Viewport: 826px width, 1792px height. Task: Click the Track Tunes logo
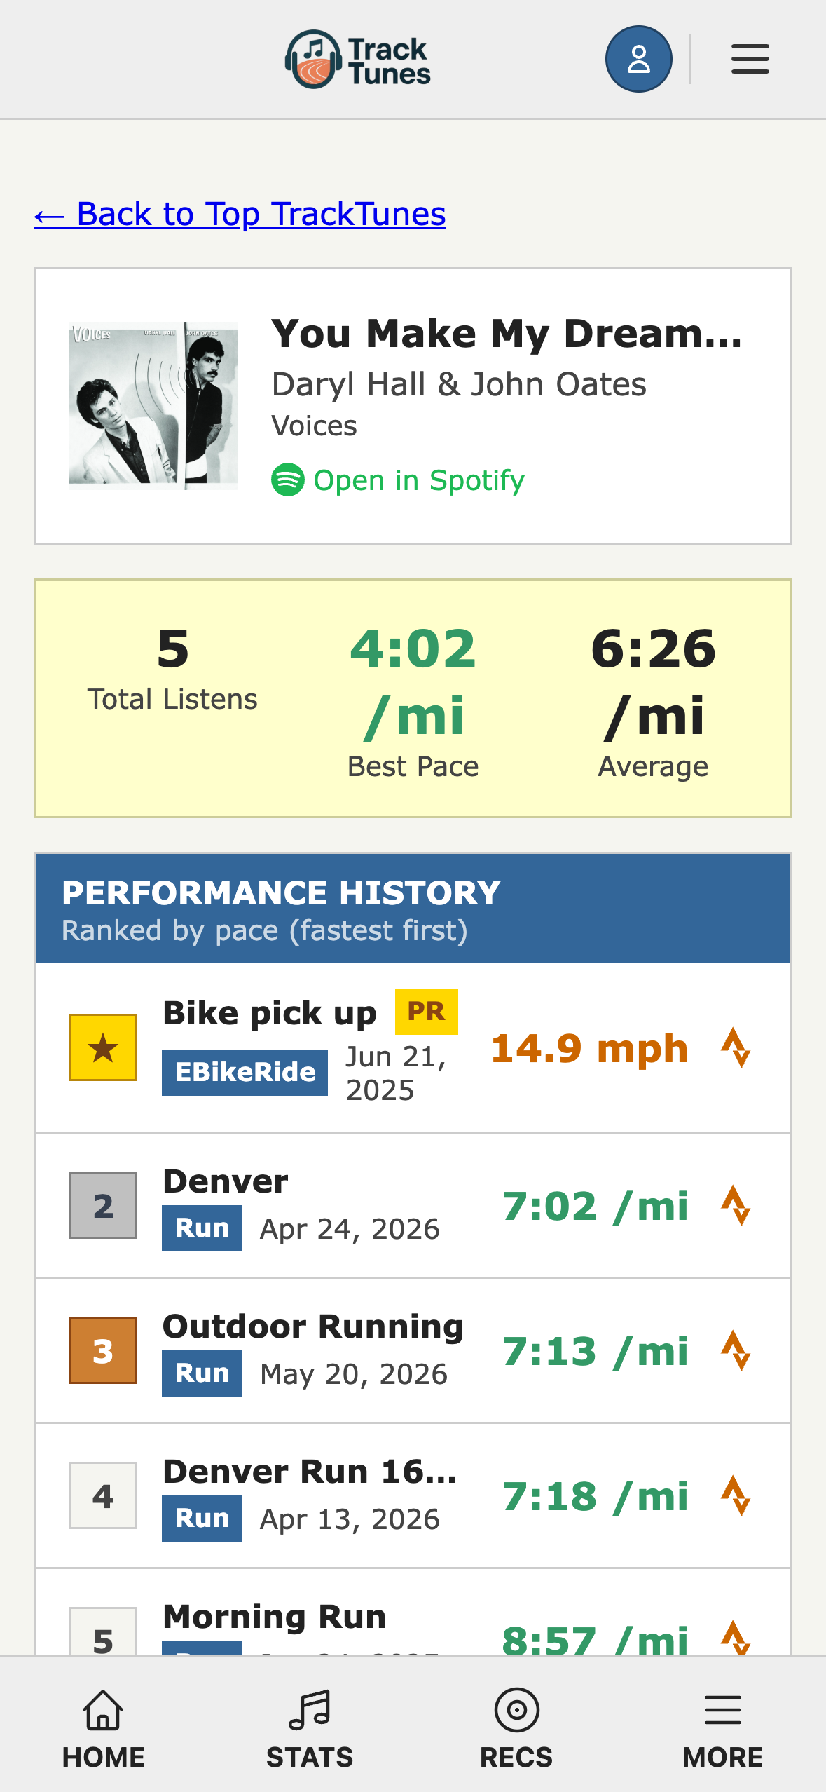[x=357, y=60]
